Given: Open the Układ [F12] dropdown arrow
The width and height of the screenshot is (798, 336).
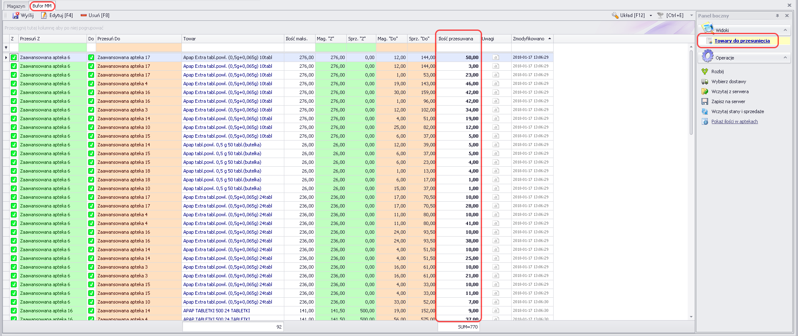Looking at the screenshot, I should click(651, 15).
